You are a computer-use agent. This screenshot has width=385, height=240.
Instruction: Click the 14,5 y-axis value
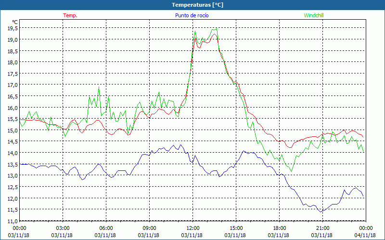[x=13, y=142]
